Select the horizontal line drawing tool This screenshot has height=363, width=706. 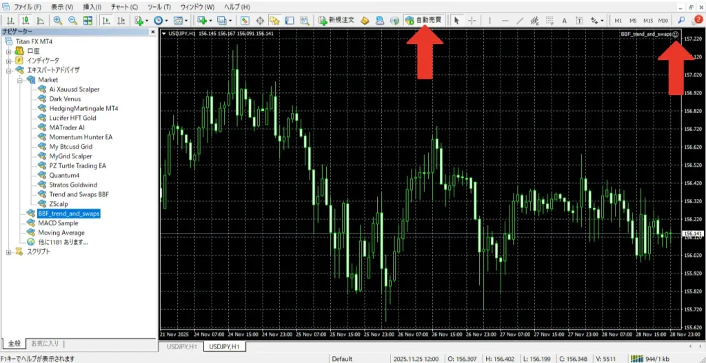click(505, 21)
